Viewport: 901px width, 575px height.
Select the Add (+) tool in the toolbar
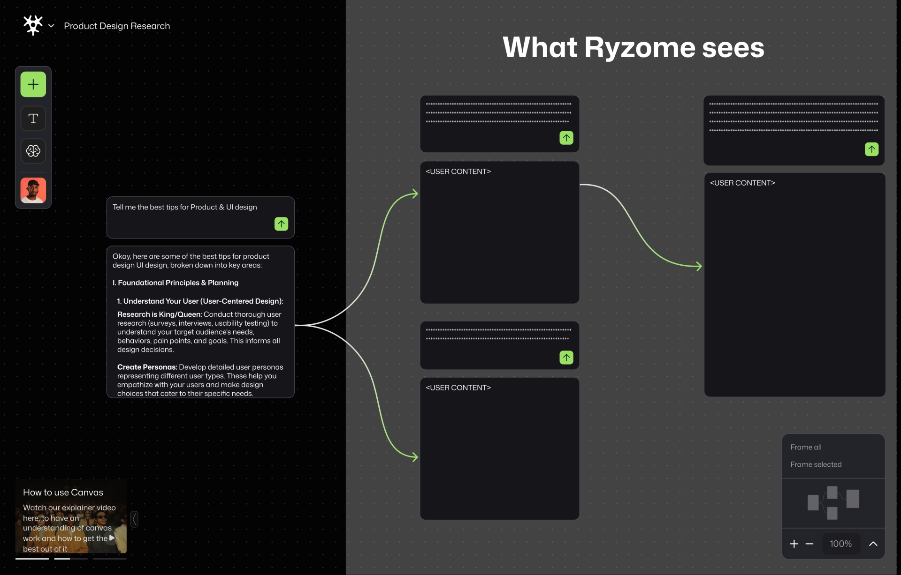coord(33,84)
